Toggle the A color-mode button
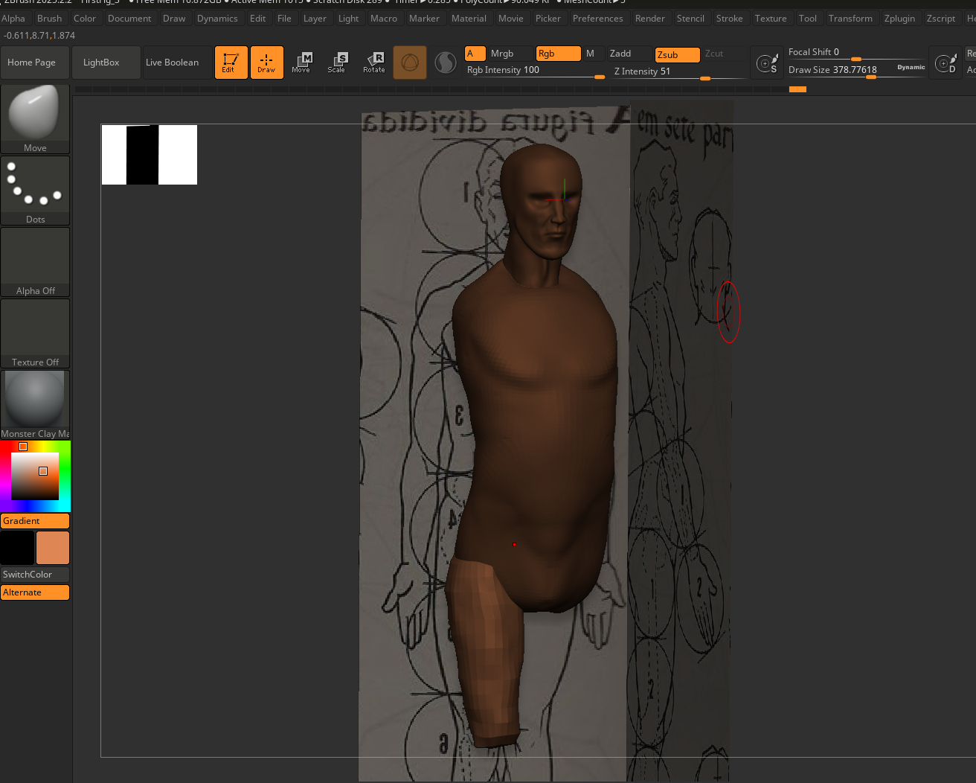Viewport: 976px width, 783px height. (x=475, y=54)
